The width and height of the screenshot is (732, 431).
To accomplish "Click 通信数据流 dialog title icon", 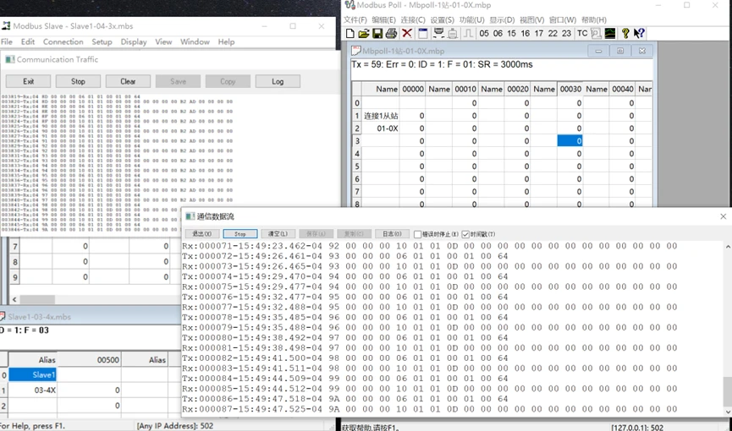I will pyautogui.click(x=190, y=216).
